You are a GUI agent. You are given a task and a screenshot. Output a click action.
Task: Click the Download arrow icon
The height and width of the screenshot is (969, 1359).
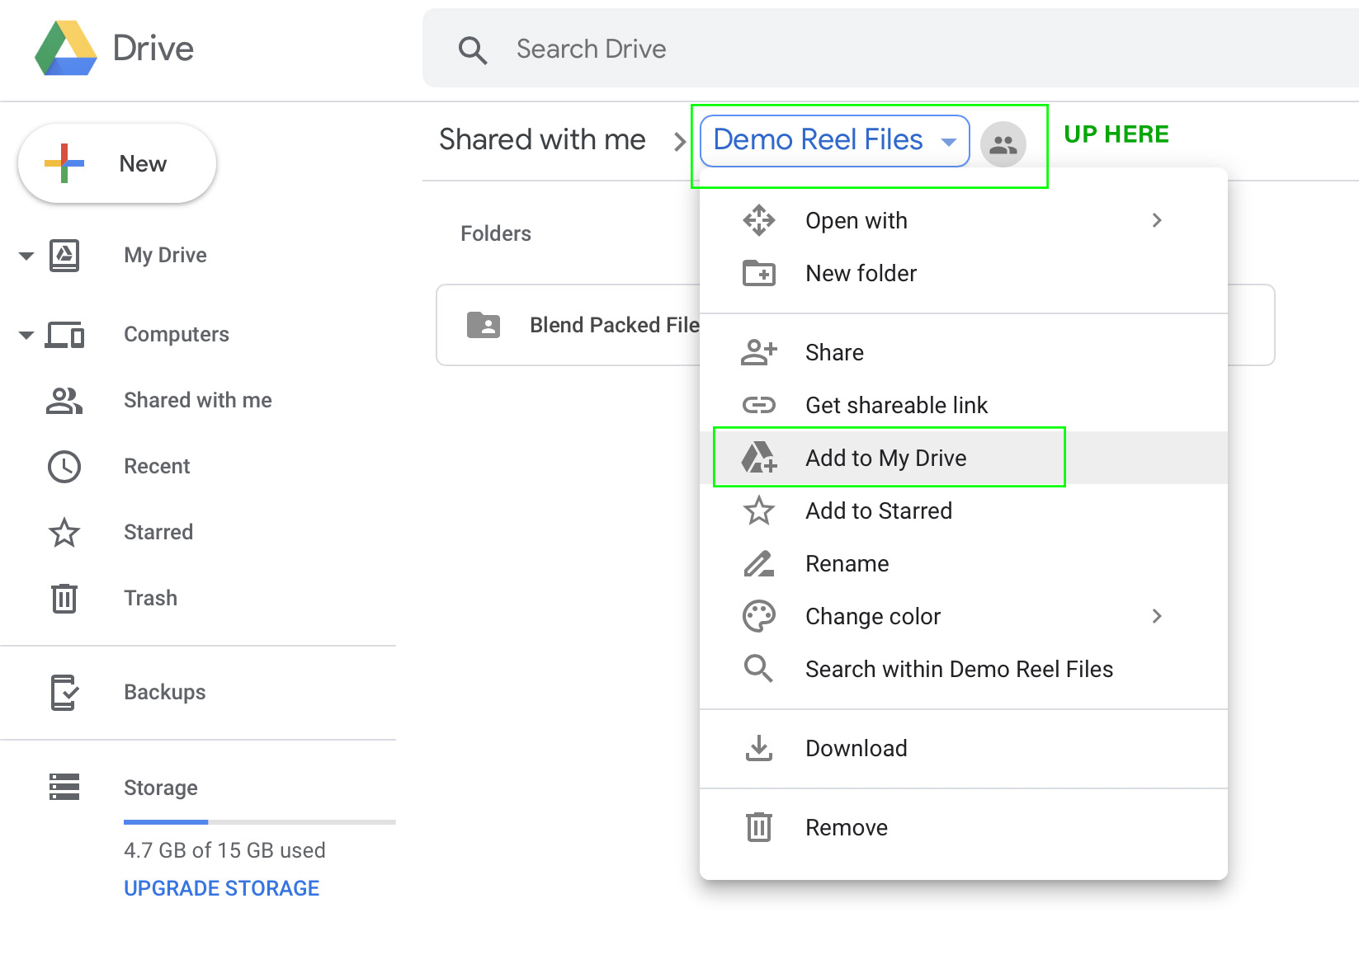[759, 748]
